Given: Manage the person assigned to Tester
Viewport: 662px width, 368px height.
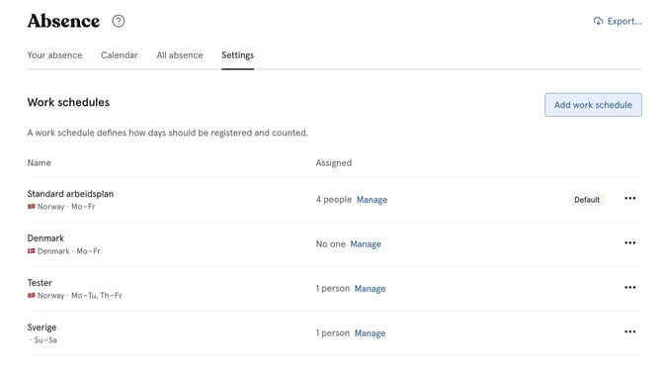Looking at the screenshot, I should [x=370, y=289].
